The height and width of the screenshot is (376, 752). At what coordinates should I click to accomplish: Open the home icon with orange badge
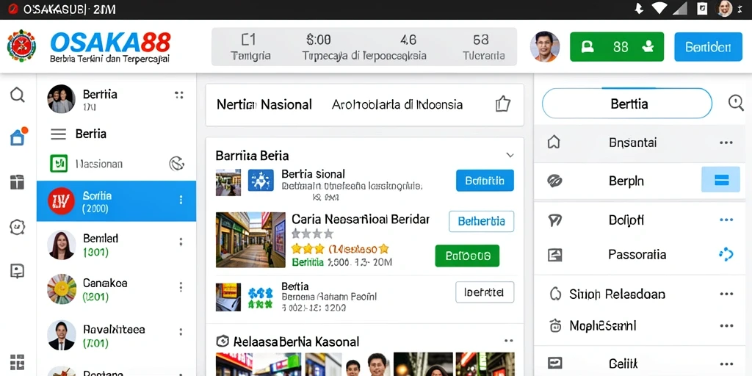coord(18,137)
